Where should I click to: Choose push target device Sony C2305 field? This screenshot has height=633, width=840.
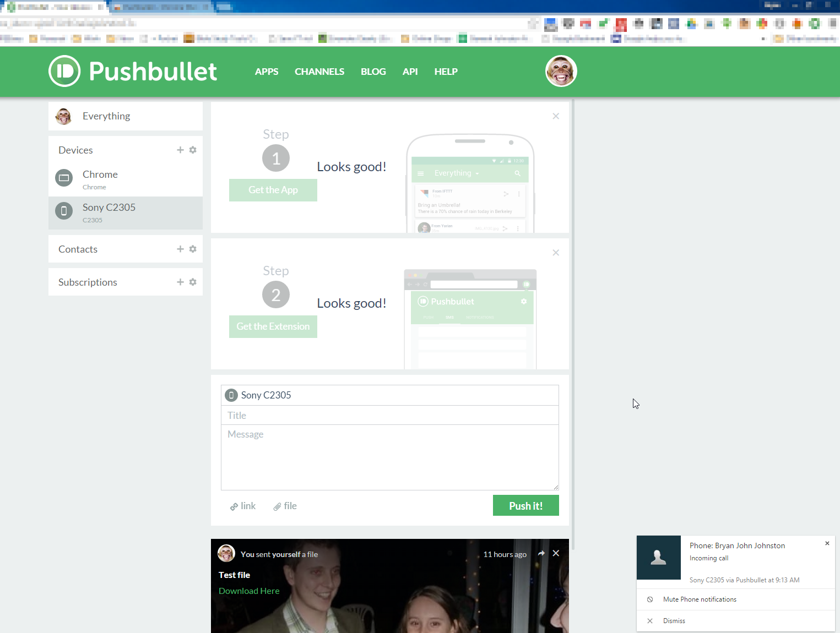[x=390, y=395]
